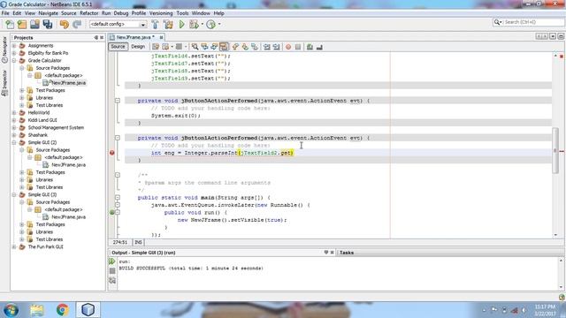Open the Navigator side panel
Viewport: 566px width, 318px height.
pyautogui.click(x=4, y=49)
